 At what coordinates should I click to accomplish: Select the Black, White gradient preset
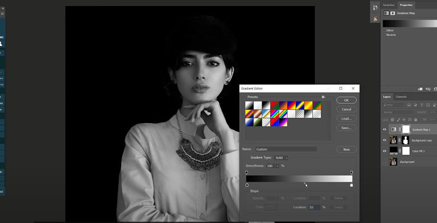click(x=266, y=105)
